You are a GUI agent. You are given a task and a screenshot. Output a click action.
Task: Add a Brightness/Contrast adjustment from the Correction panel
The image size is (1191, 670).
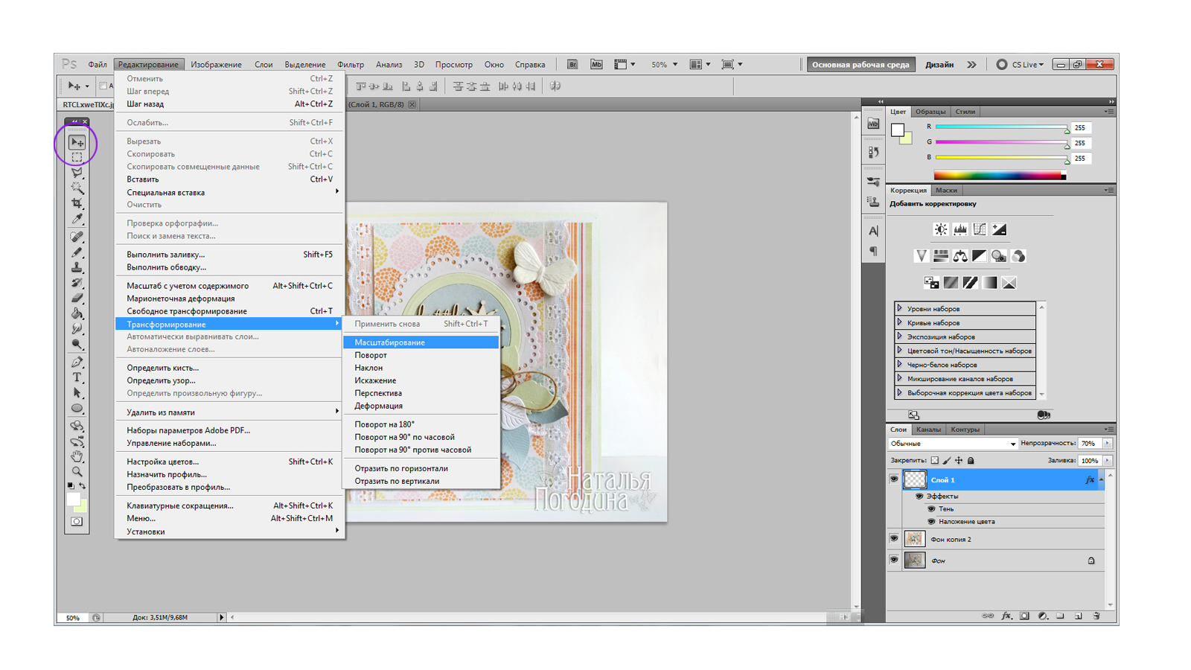941,229
